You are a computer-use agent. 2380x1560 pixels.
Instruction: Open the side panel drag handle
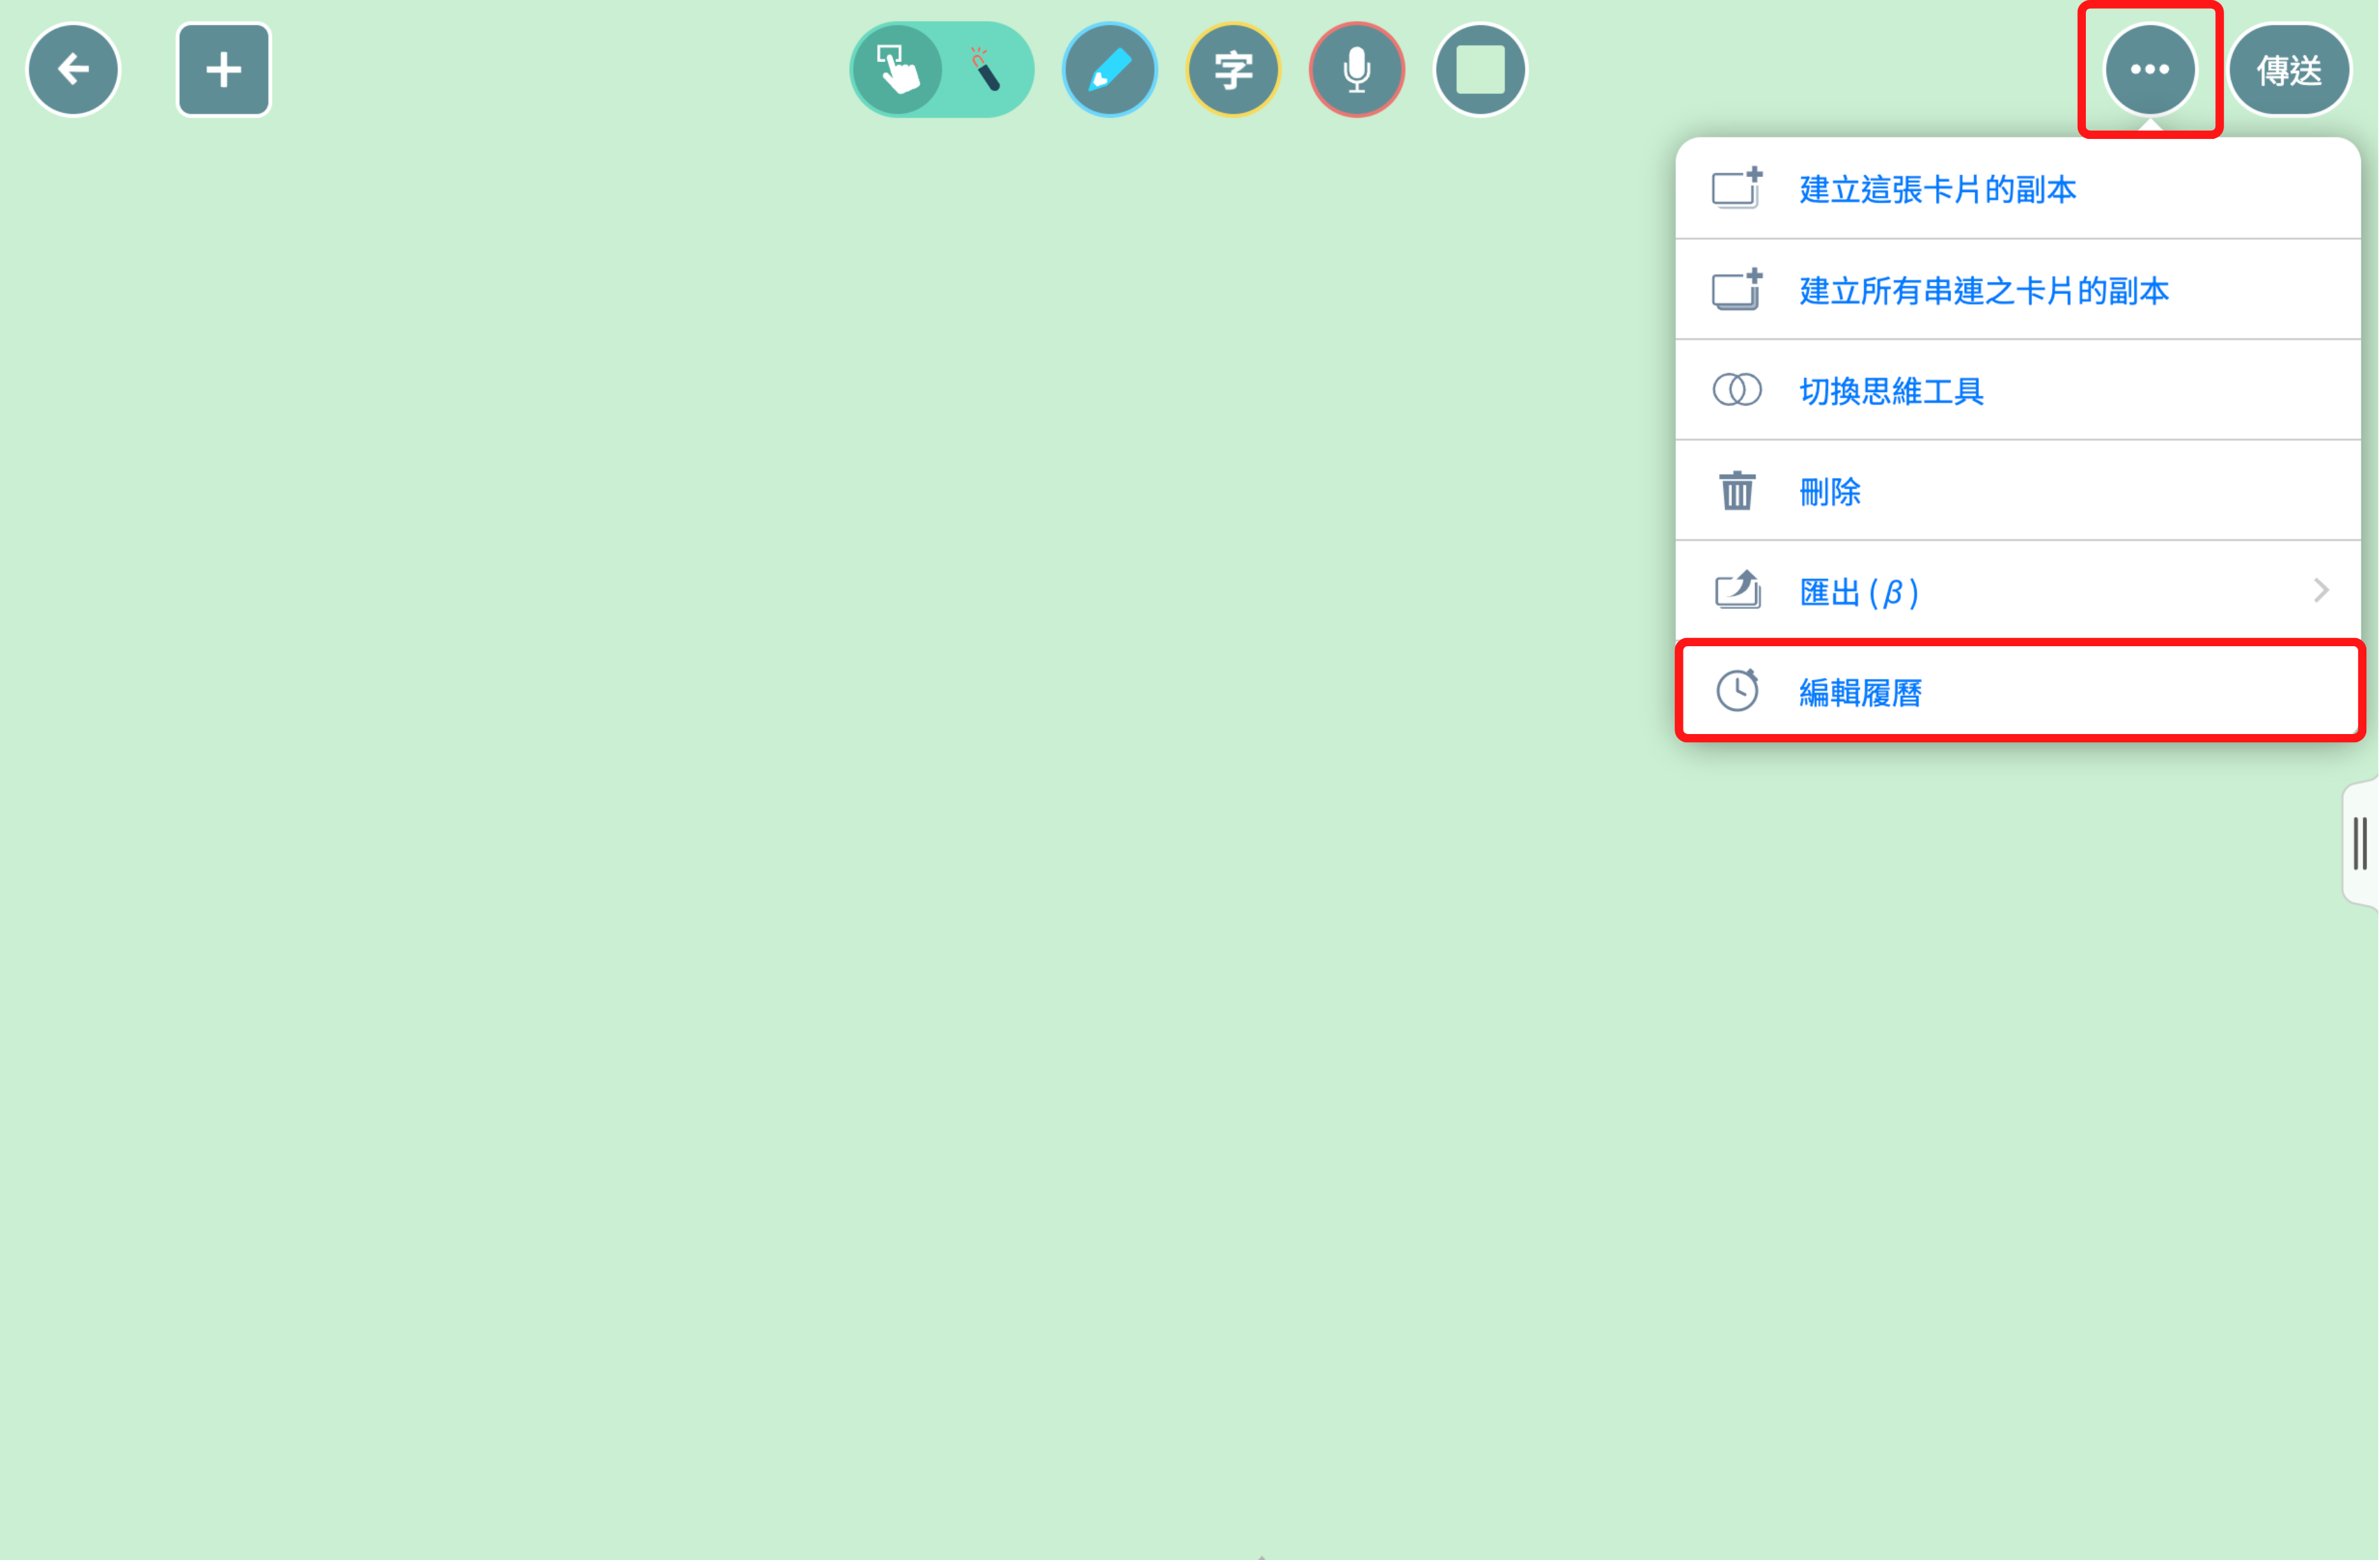point(2359,843)
